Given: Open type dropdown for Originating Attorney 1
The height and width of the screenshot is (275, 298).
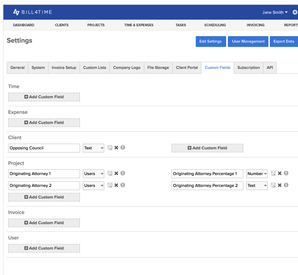Looking at the screenshot, I should click(x=94, y=174).
